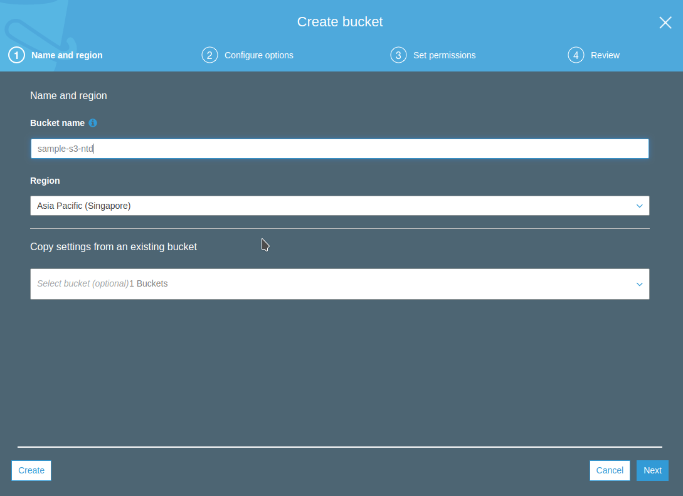This screenshot has width=683, height=496.
Task: Click the Create bucket title
Action: point(340,22)
